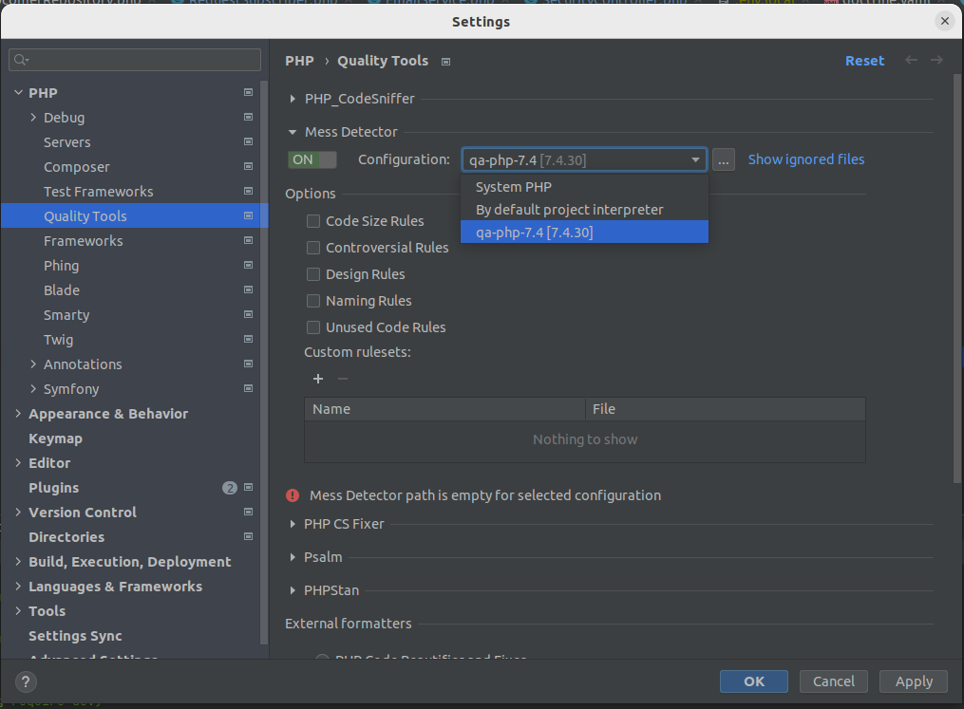This screenshot has height=709, width=964.
Task: Open Test Frameworks settings page
Action: pos(99,192)
